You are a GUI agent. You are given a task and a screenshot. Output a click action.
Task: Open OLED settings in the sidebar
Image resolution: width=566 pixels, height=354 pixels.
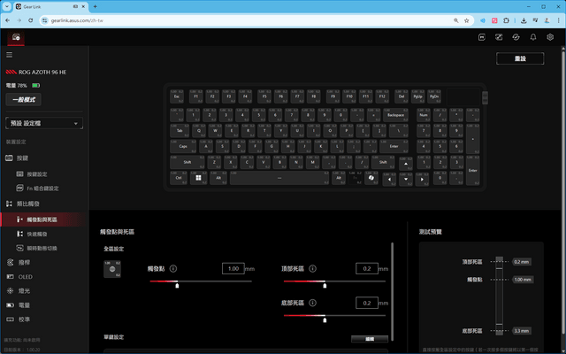[26, 277]
